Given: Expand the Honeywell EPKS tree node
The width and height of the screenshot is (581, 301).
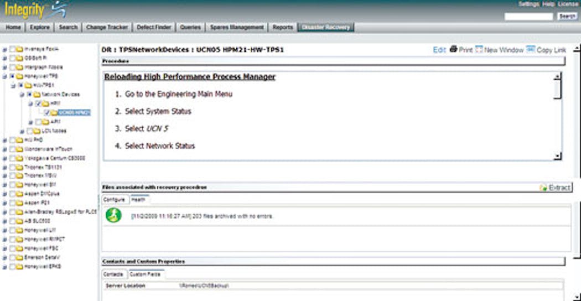Looking at the screenshot, I should pyautogui.click(x=5, y=267).
